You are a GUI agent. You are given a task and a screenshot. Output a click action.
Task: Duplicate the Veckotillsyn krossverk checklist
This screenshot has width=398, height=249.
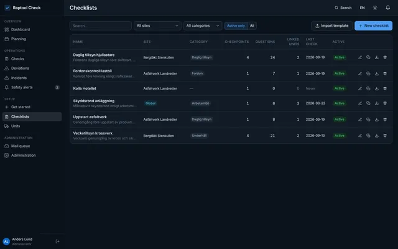[x=368, y=136]
